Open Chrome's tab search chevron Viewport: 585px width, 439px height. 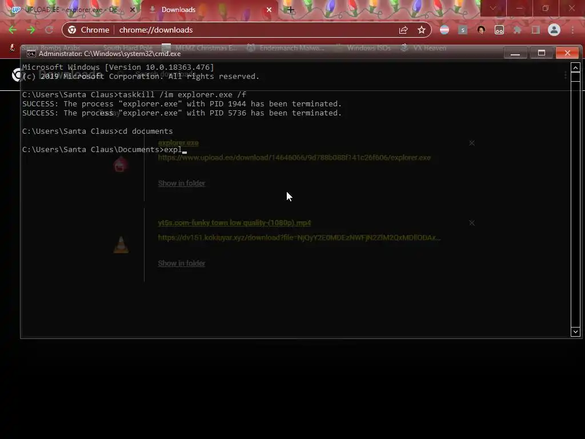(x=493, y=8)
